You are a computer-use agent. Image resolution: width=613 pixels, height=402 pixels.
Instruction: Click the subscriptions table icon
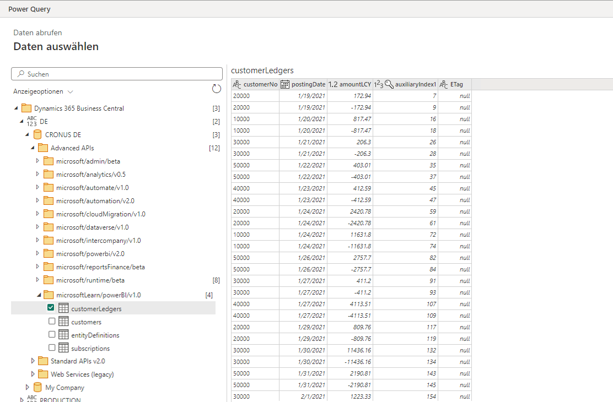pyautogui.click(x=63, y=347)
